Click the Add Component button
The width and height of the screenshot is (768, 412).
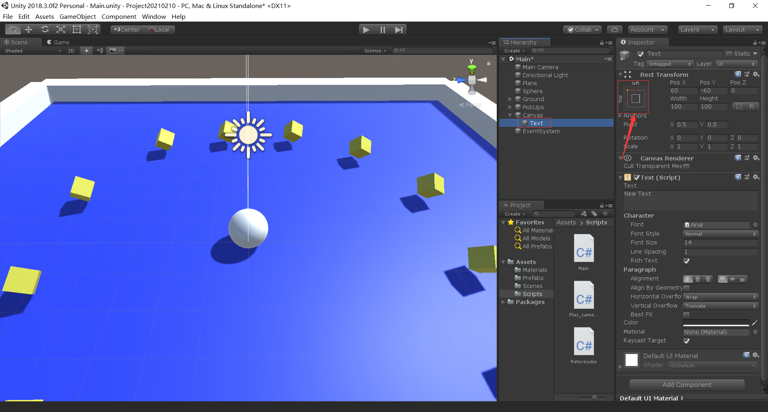pos(687,384)
